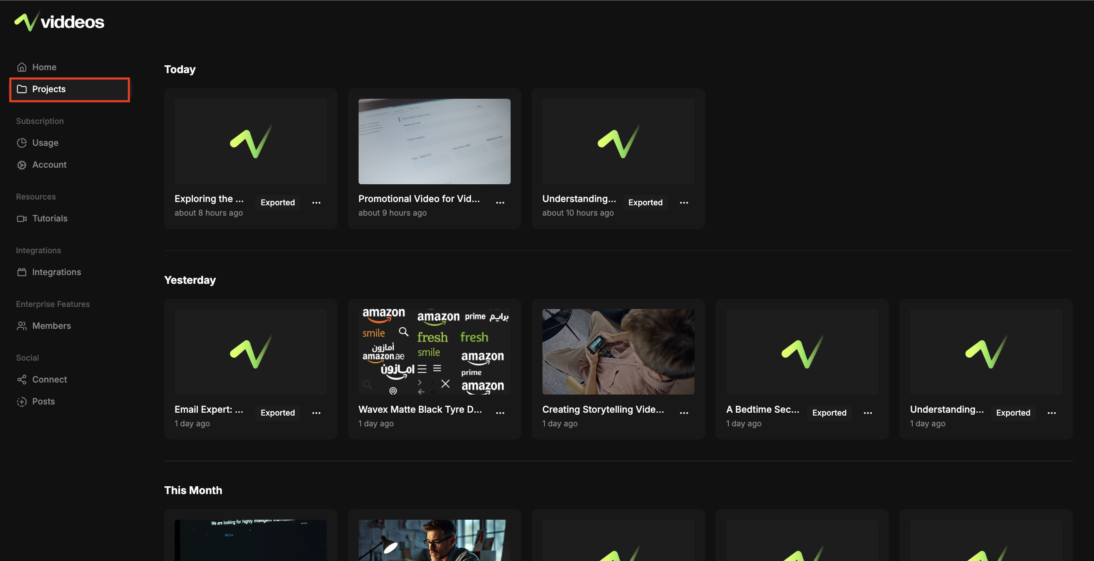This screenshot has width=1094, height=561.
Task: Open more options for Creating Storytelling Video project
Action: pos(684,413)
